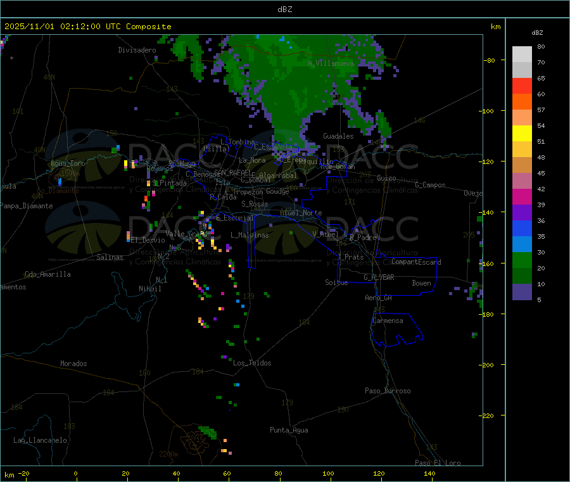The image size is (570, 482).
Task: Click the Valle_Grande label
Action: click(x=188, y=234)
